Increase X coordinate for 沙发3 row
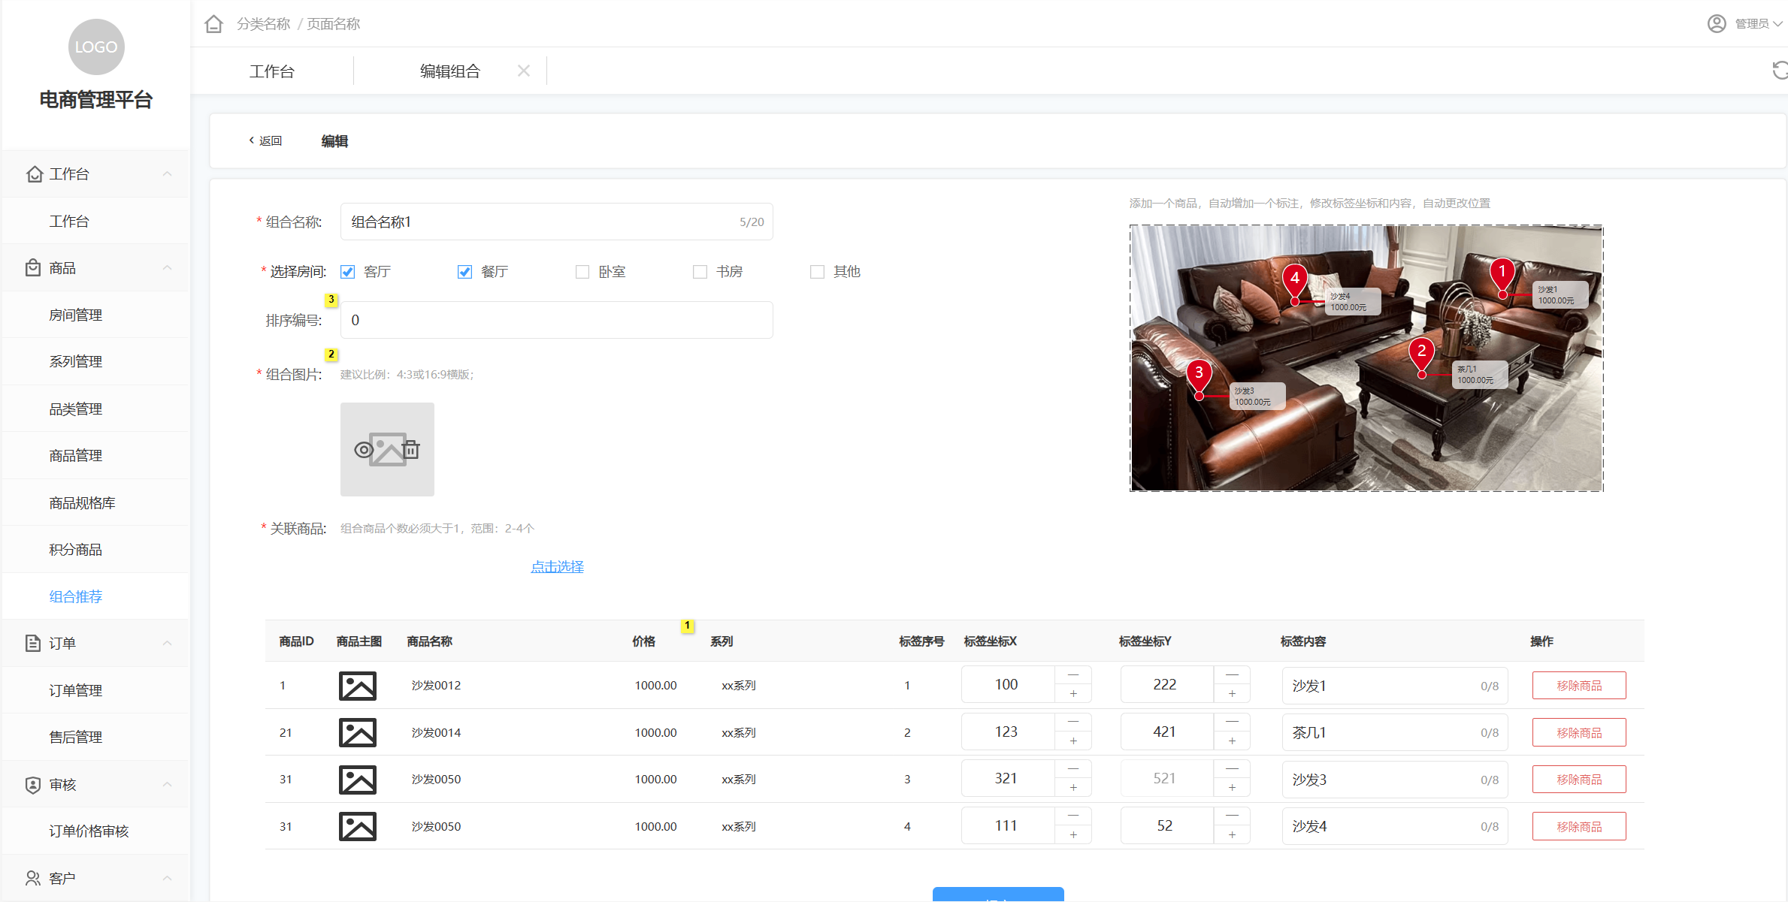The width and height of the screenshot is (1788, 902). click(x=1073, y=788)
